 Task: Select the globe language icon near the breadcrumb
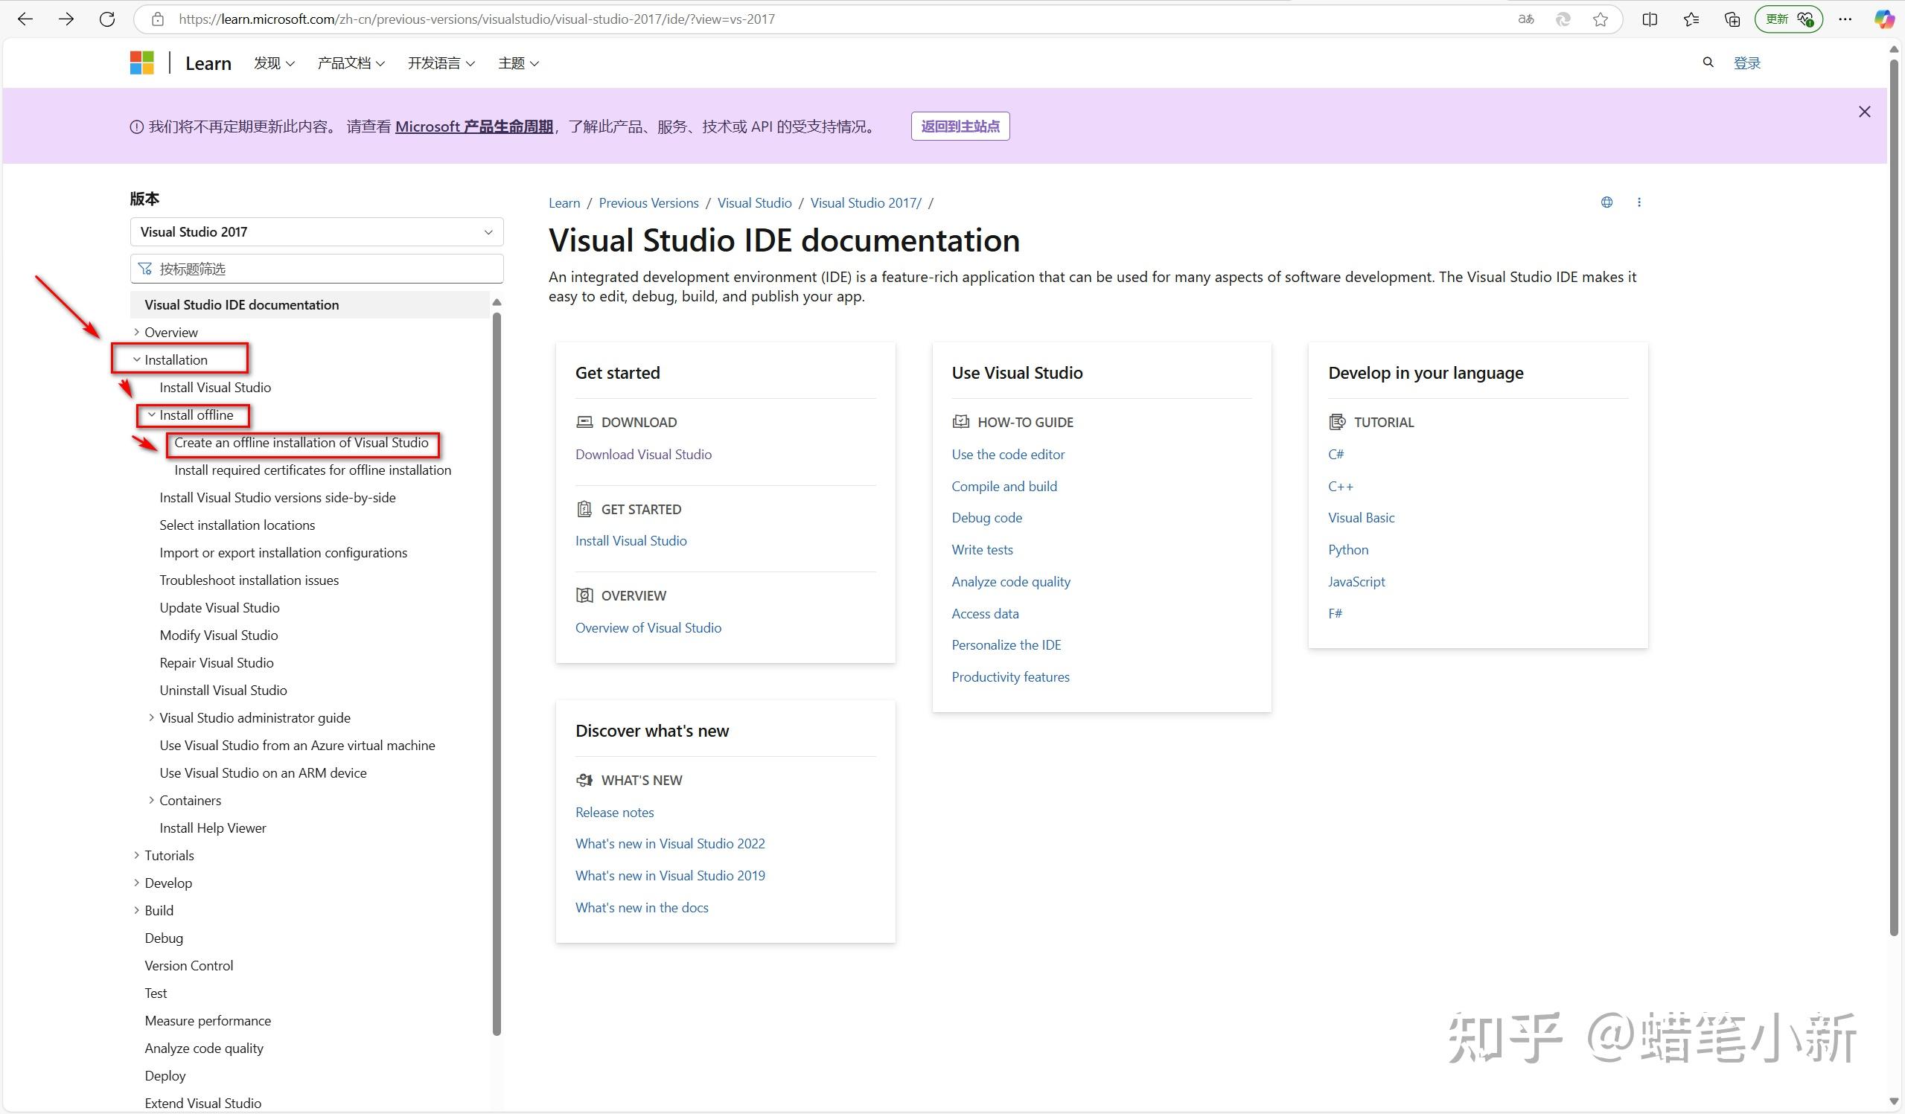(1606, 202)
